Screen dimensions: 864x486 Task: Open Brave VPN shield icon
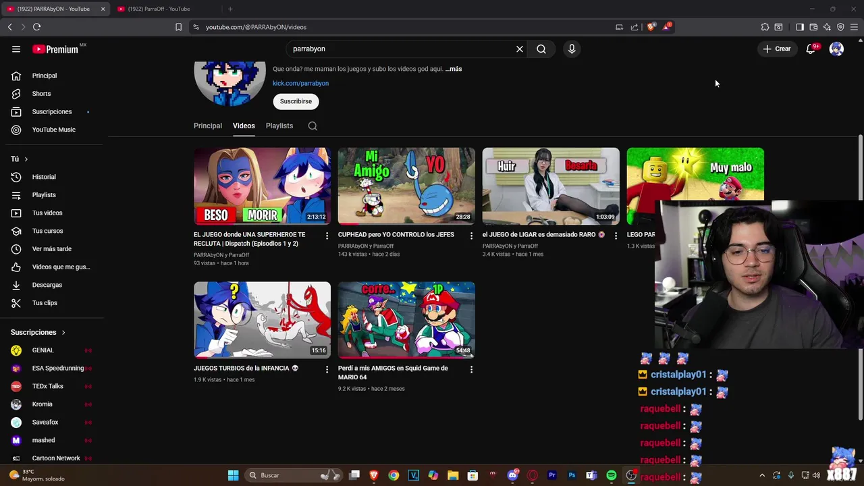pyautogui.click(x=840, y=27)
